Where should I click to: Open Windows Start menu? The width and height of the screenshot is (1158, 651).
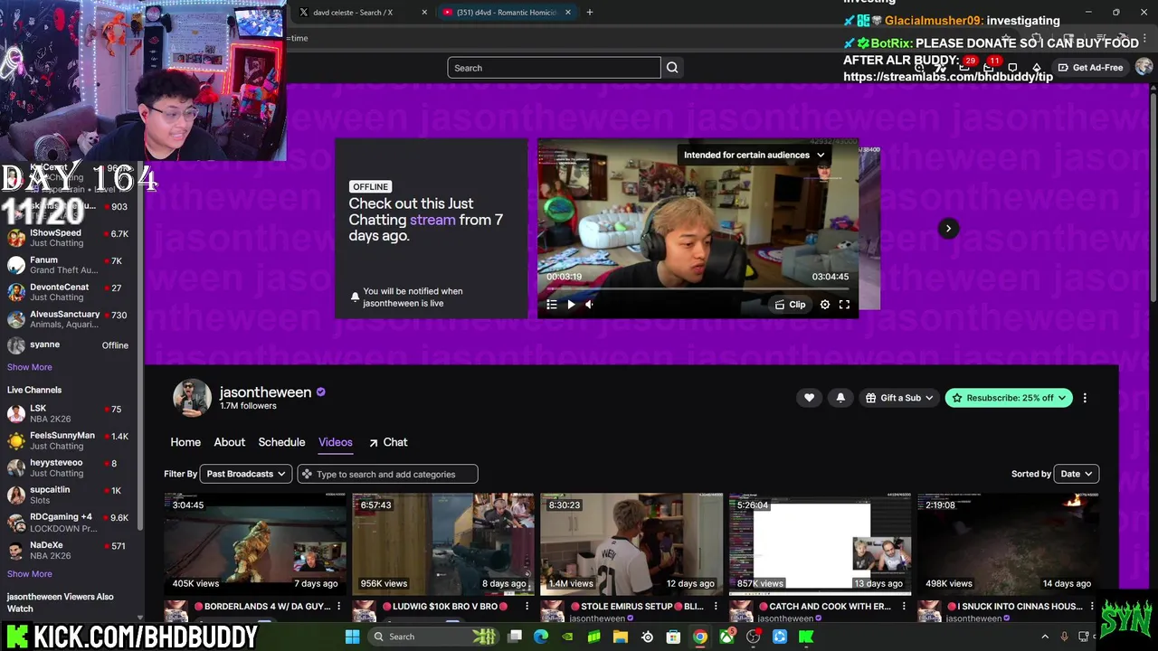pos(352,637)
